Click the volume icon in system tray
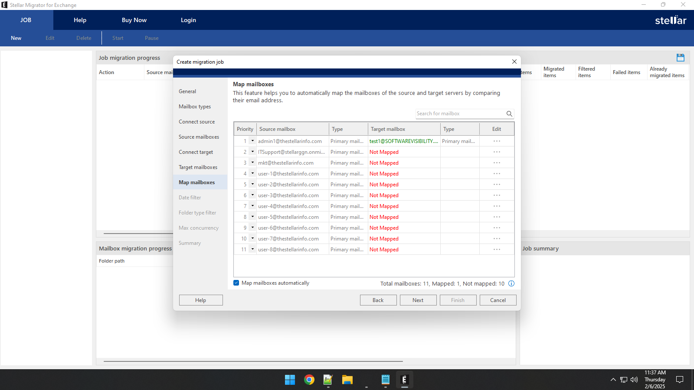This screenshot has width=694, height=390. pos(634,380)
